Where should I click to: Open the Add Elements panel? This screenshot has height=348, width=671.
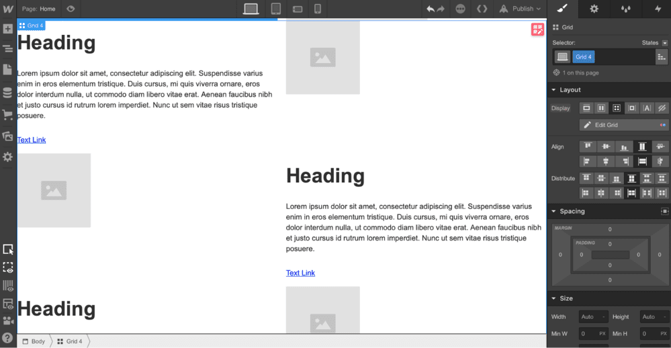[x=7, y=29]
